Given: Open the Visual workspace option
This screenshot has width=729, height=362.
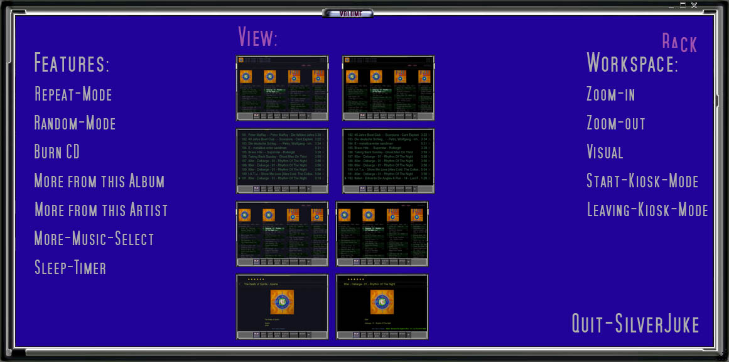Looking at the screenshot, I should click(605, 152).
